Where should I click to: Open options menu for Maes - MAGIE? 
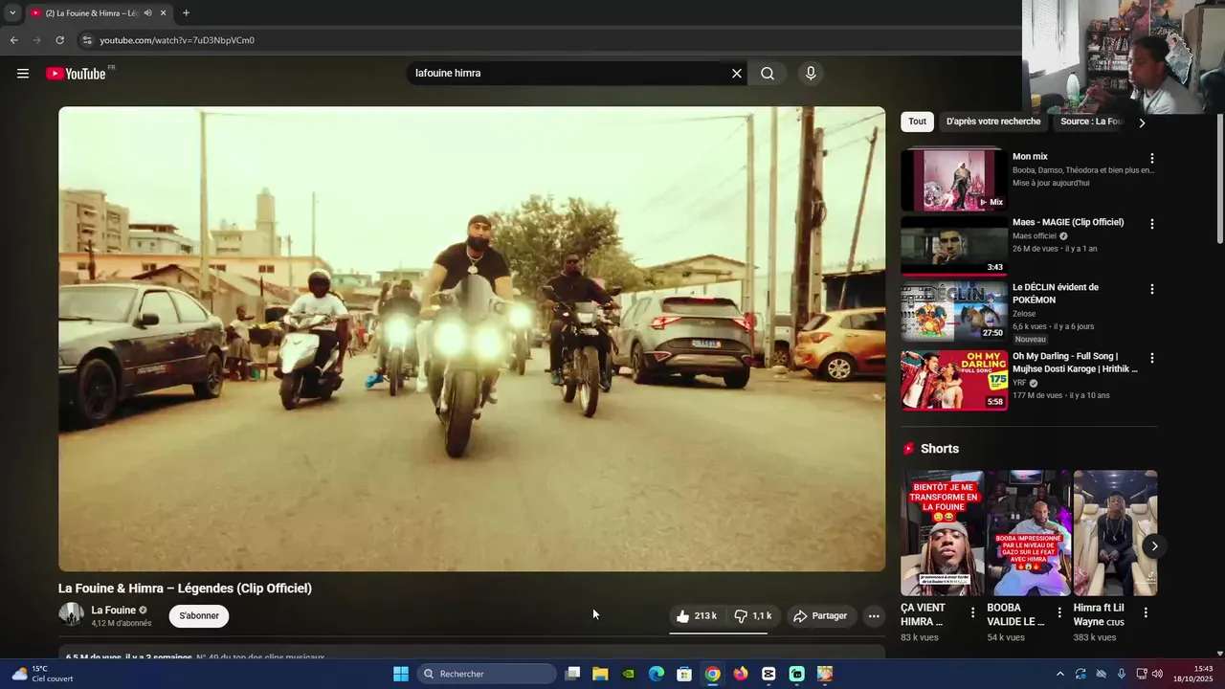[x=1152, y=224]
